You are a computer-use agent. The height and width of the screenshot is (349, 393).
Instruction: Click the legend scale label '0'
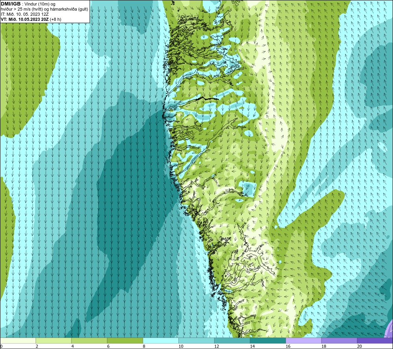tap(1, 346)
